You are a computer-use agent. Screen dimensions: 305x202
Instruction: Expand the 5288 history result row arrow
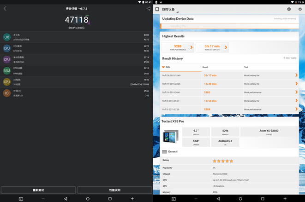296,109
